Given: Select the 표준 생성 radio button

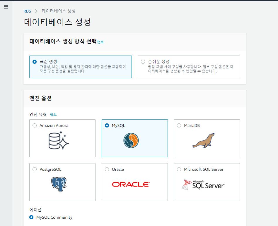Looking at the screenshot, I should pos(35,62).
